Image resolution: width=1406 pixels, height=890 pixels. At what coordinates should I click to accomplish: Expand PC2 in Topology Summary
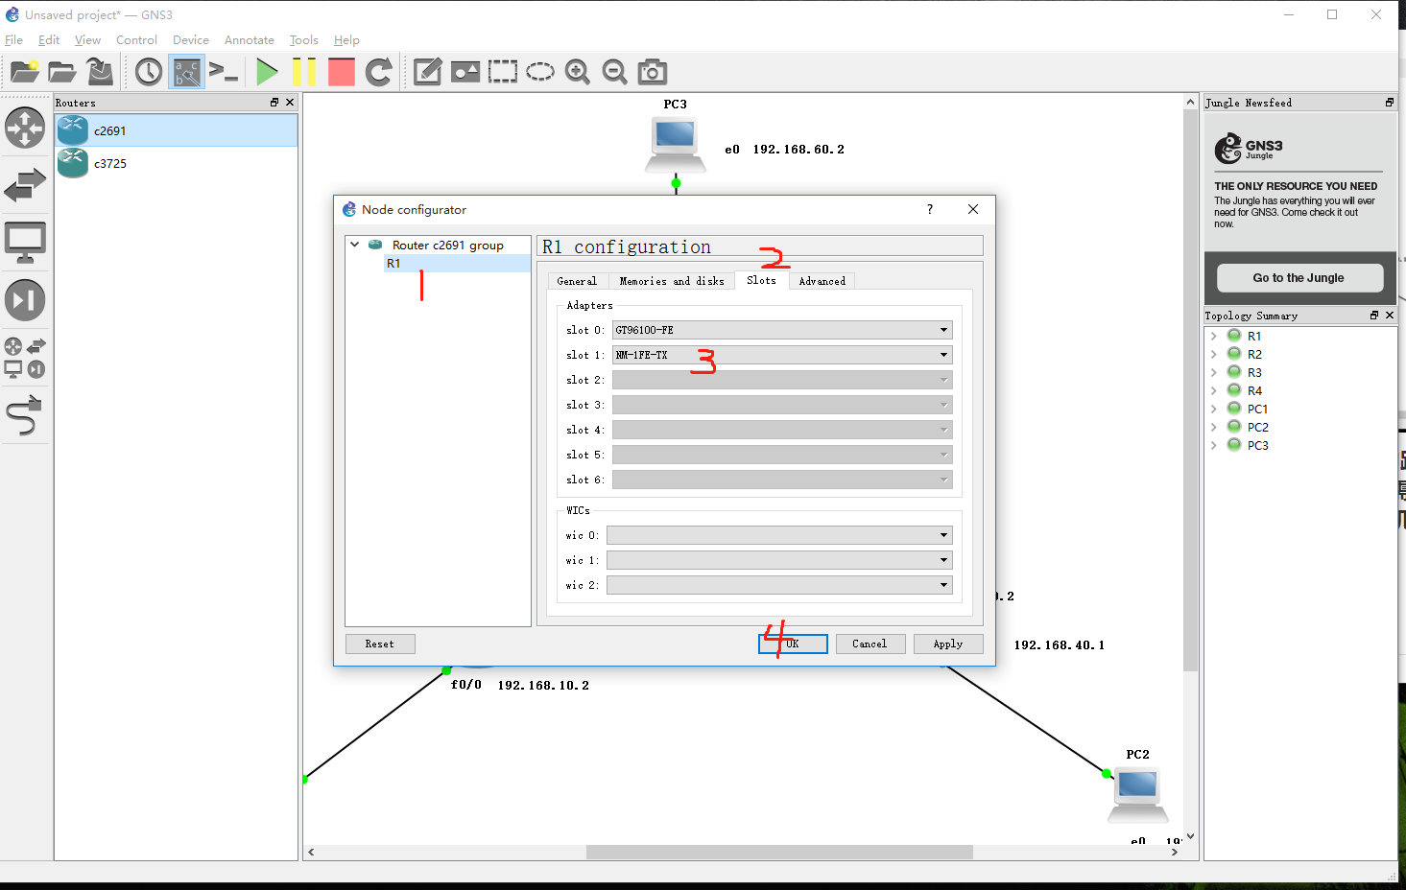1214,427
